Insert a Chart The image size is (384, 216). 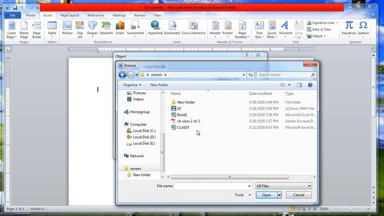[x=120, y=28]
